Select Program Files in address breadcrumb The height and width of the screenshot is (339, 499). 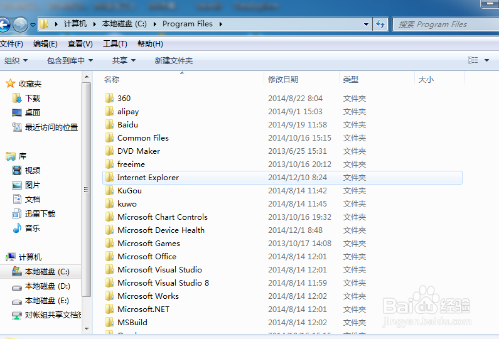click(x=188, y=24)
